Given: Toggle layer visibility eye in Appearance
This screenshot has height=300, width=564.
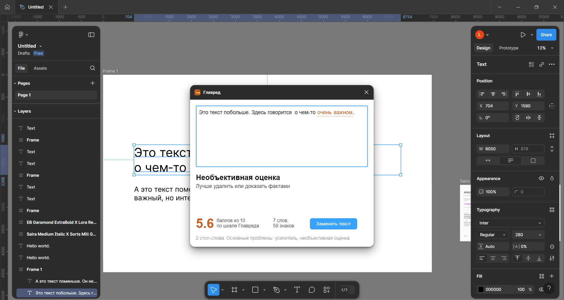Looking at the screenshot, I should [541, 179].
